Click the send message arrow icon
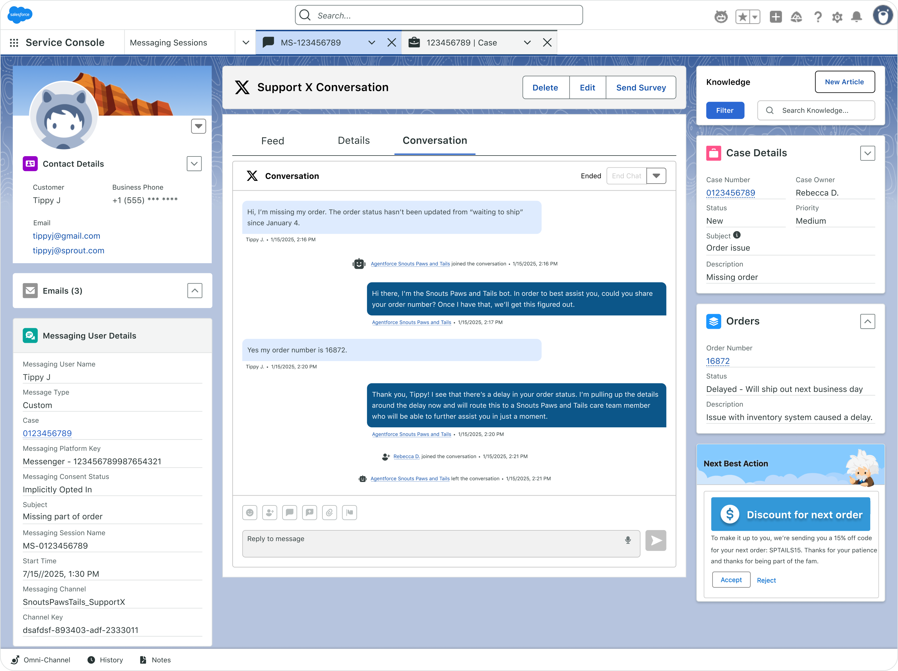Viewport: 898px width, 671px height. [x=656, y=540]
